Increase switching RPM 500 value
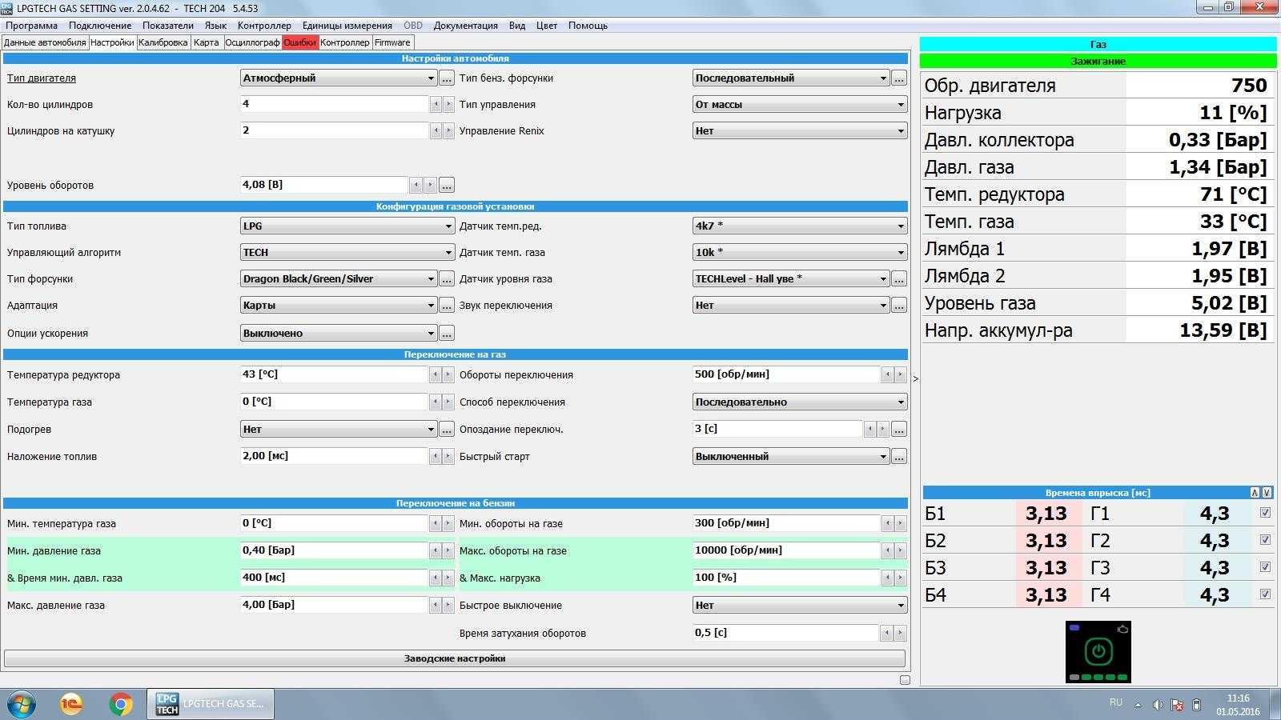The image size is (1281, 720). [x=900, y=374]
